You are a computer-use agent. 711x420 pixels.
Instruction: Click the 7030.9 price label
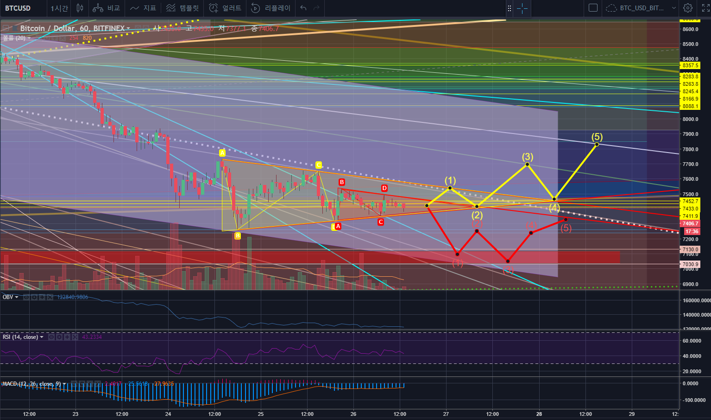click(x=690, y=264)
